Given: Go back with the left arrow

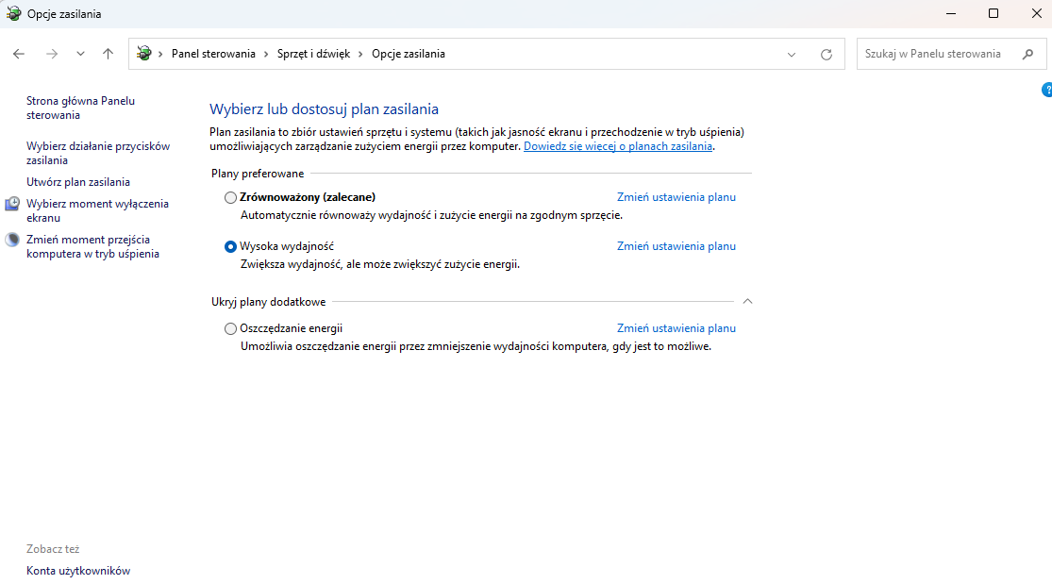Looking at the screenshot, I should 19,54.
